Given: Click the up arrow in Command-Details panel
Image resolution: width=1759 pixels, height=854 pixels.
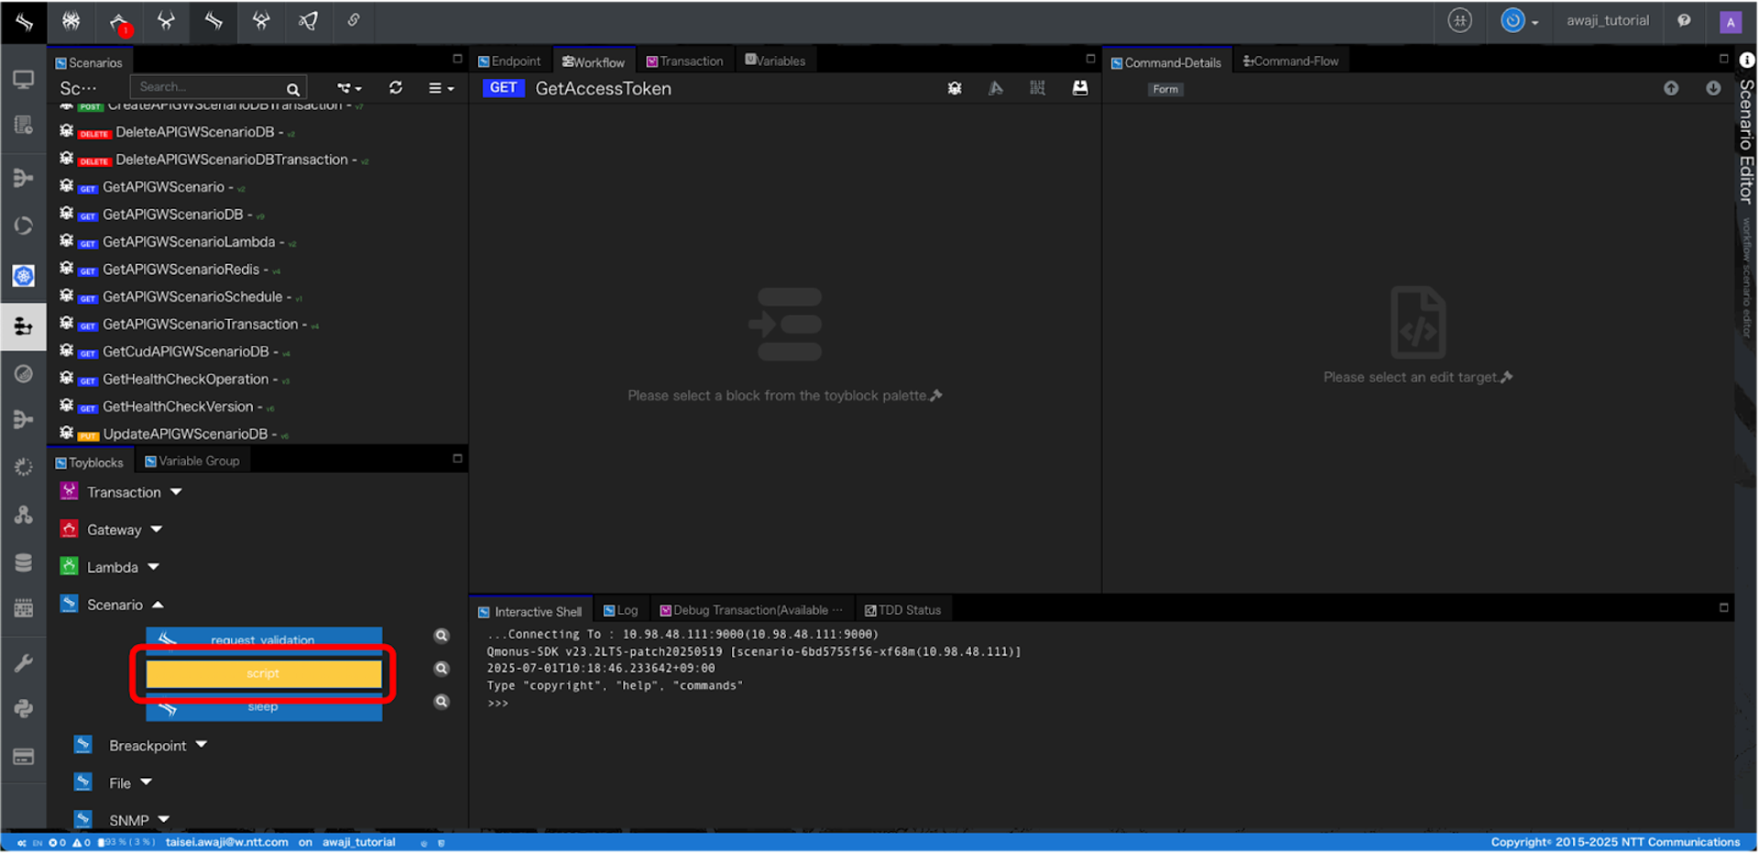Looking at the screenshot, I should click(x=1671, y=88).
